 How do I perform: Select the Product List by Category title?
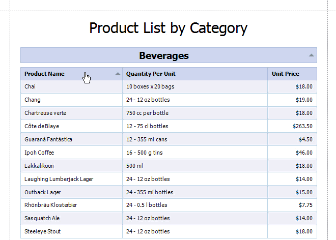(168, 27)
